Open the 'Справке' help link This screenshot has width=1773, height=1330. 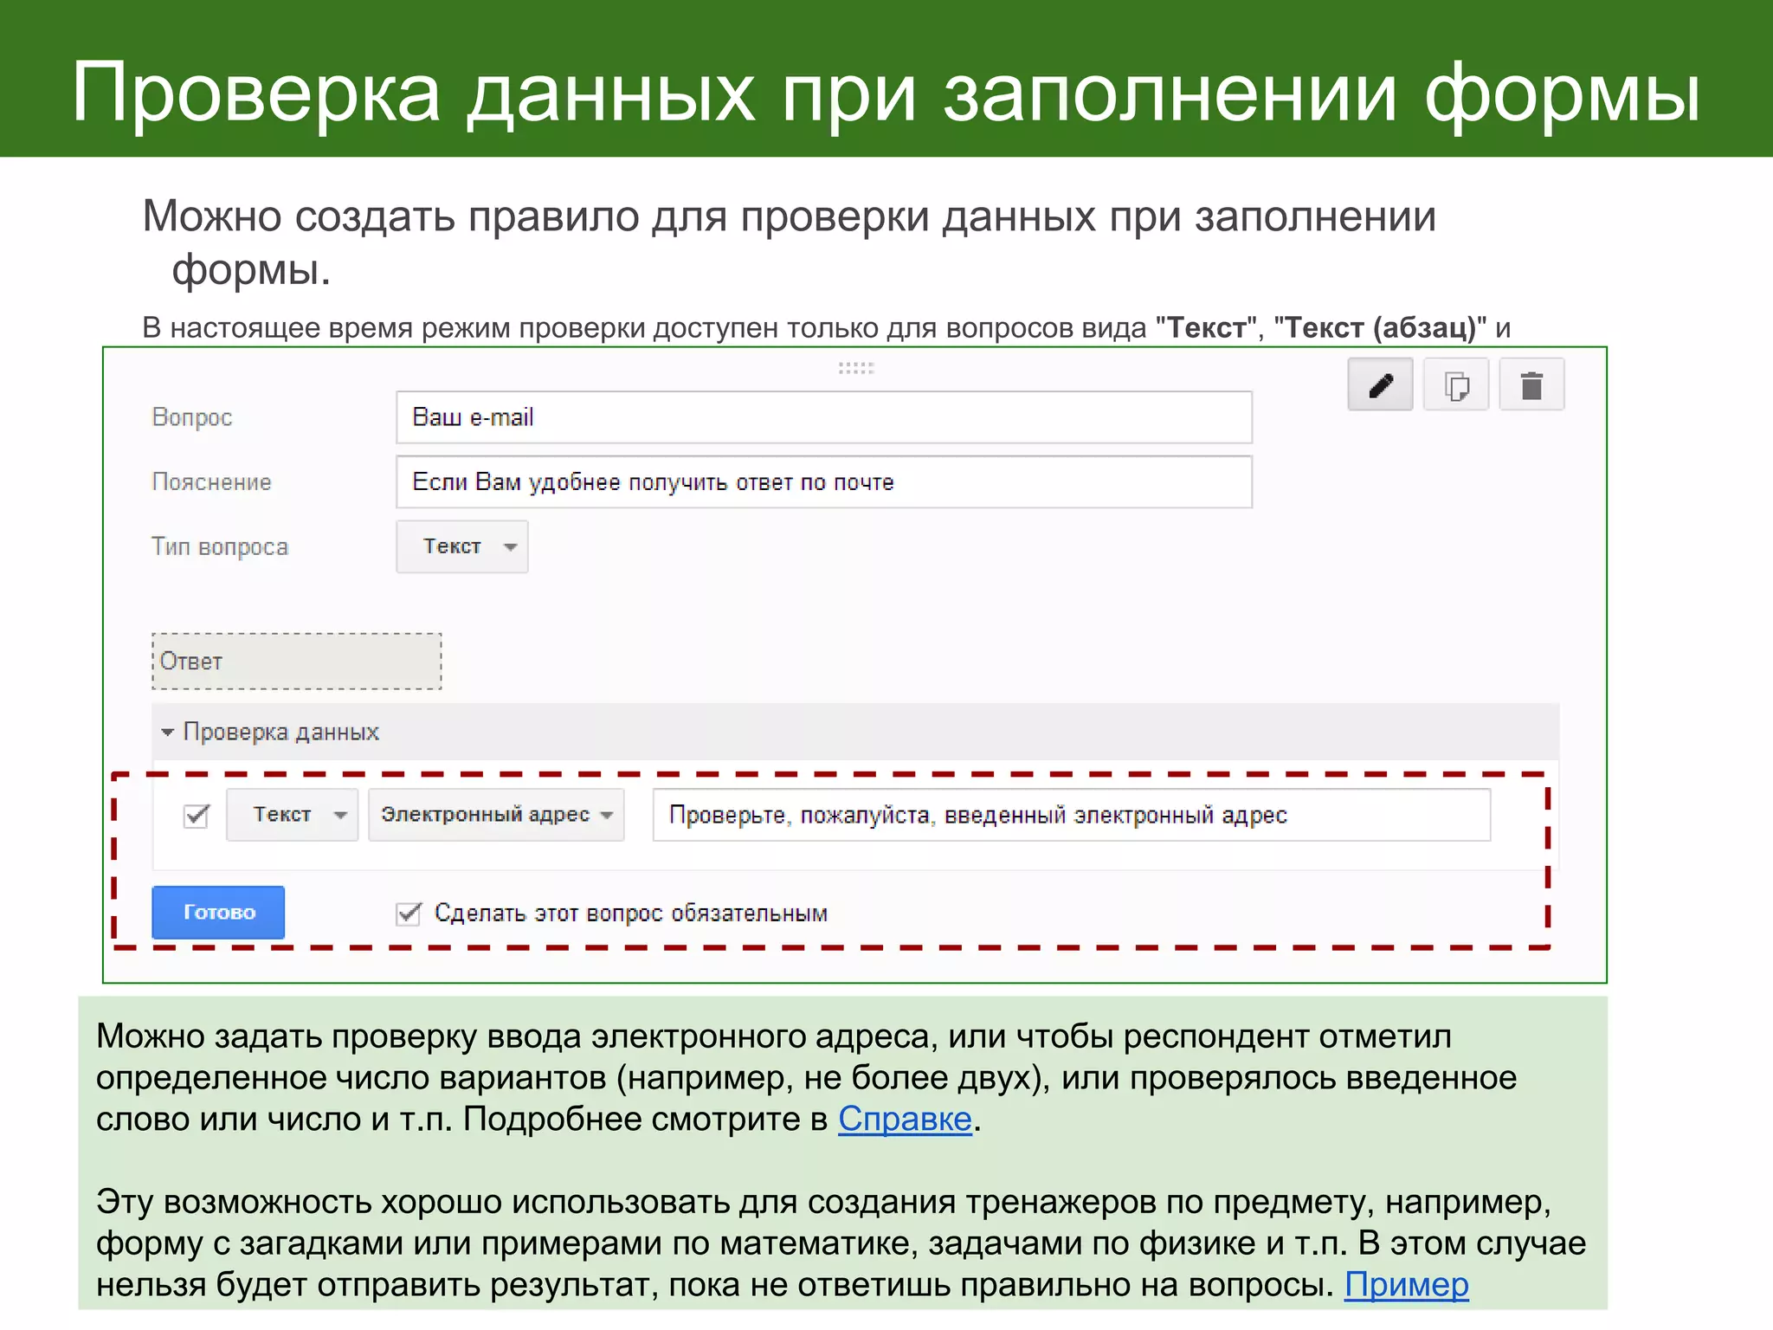coord(905,1119)
